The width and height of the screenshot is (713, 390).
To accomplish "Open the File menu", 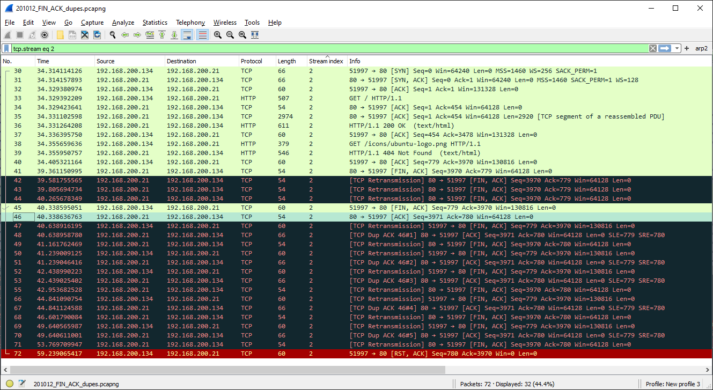I will click(10, 23).
